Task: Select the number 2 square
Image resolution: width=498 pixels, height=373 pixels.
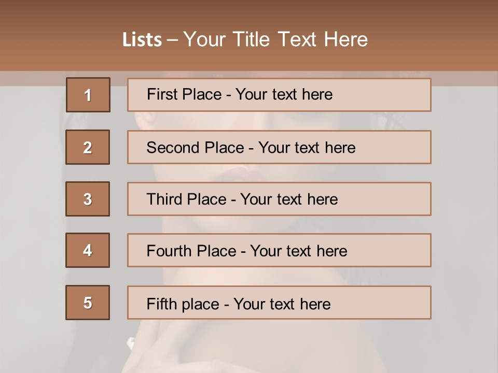Action: tap(88, 147)
